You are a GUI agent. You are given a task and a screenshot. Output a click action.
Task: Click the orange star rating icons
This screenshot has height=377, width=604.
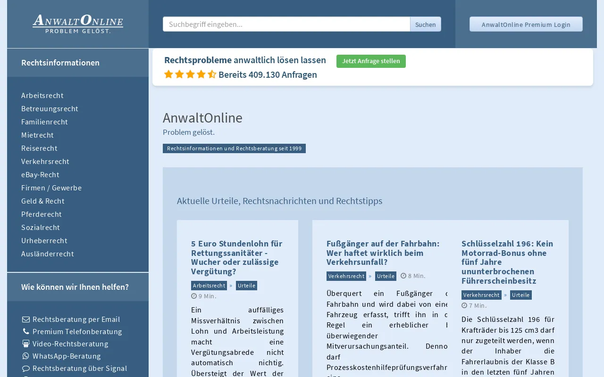pos(190,74)
